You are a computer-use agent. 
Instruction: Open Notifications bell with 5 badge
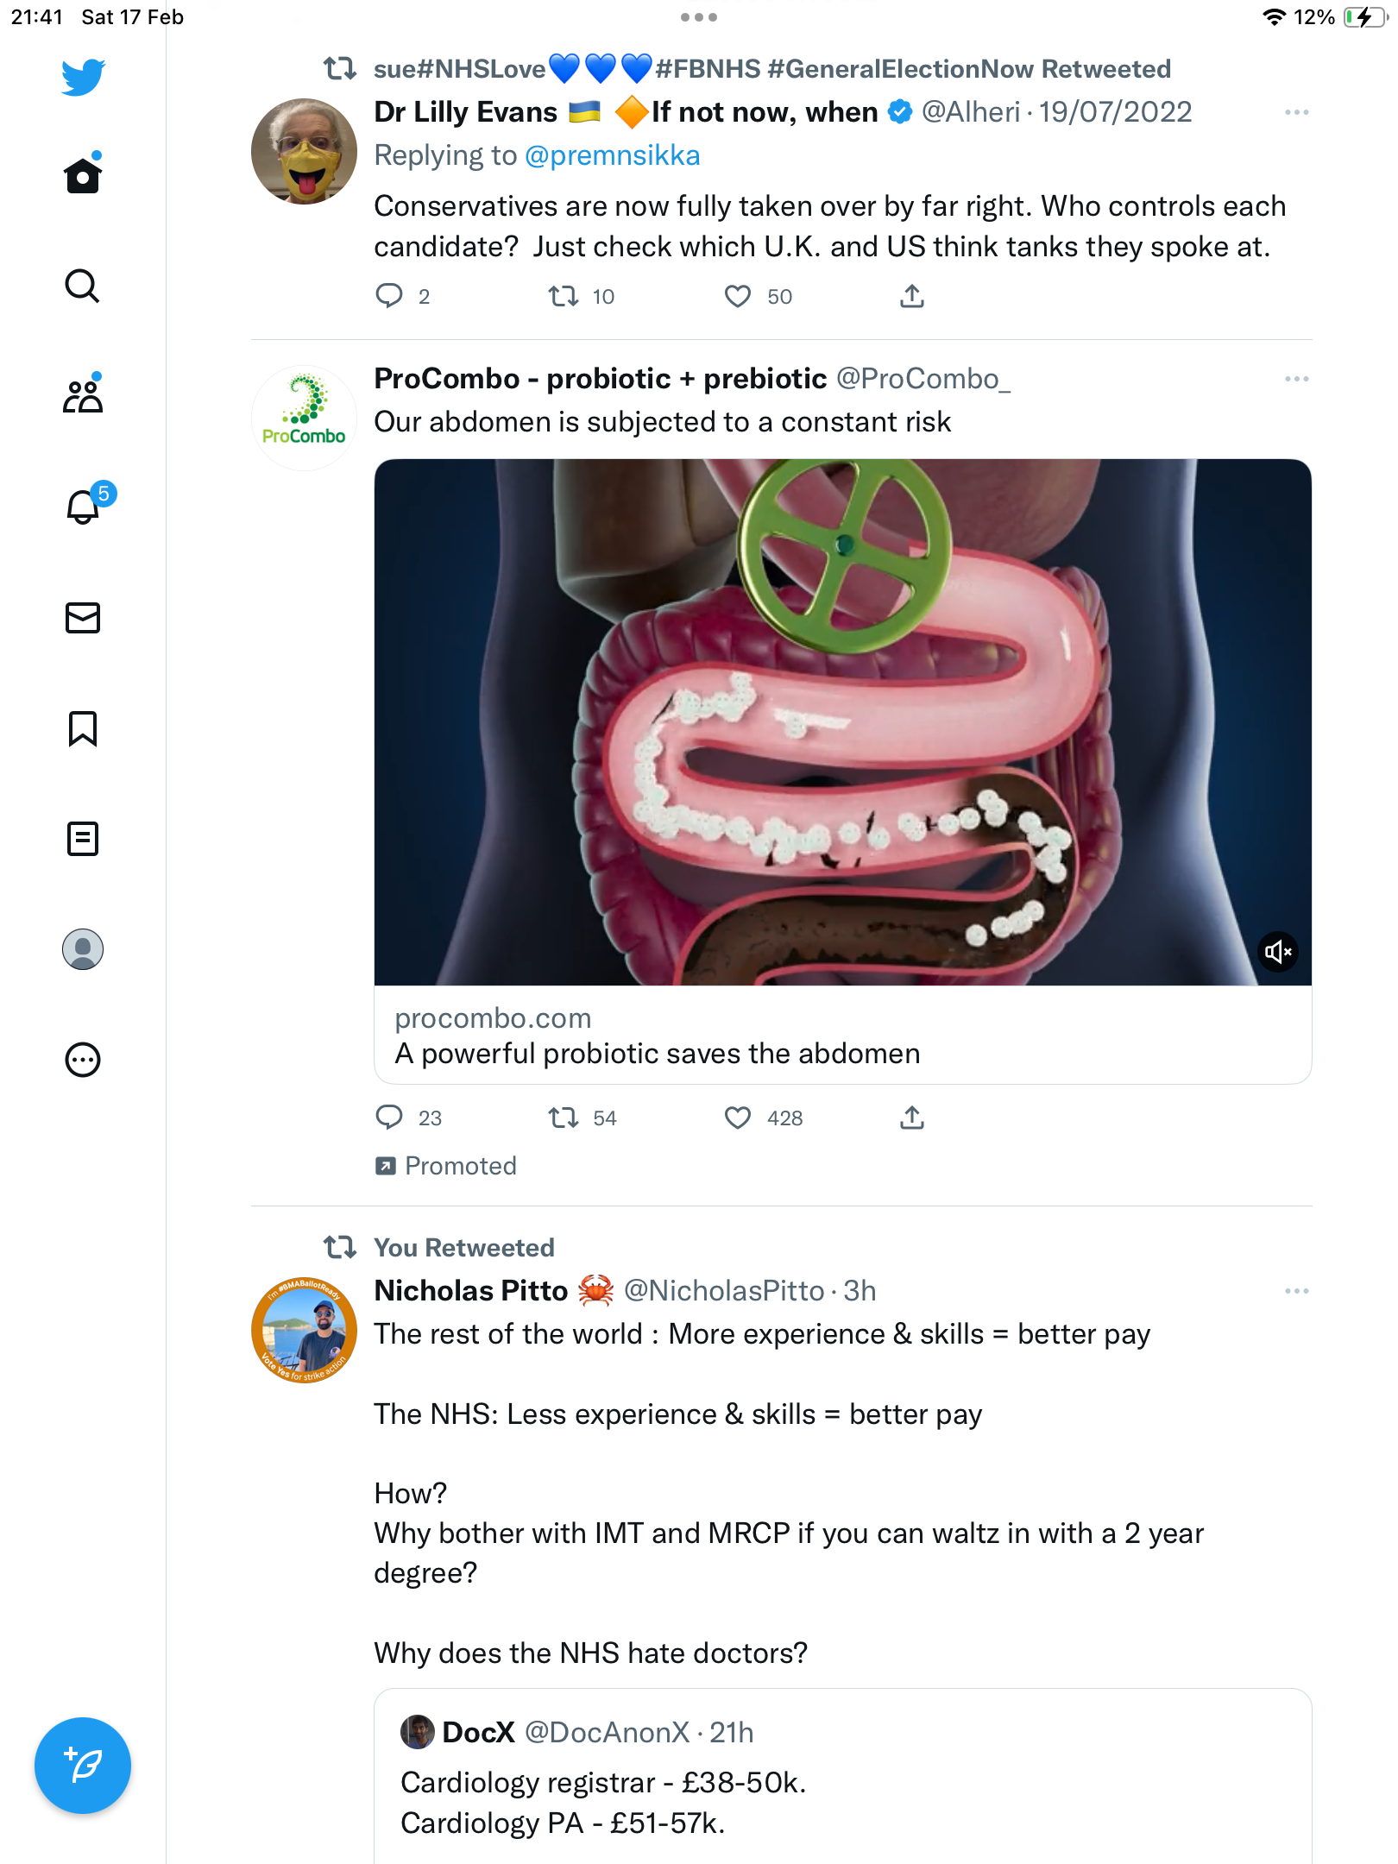pos(85,507)
